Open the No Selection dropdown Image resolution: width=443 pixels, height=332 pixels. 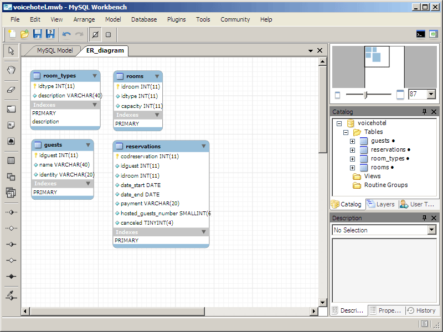(431, 230)
